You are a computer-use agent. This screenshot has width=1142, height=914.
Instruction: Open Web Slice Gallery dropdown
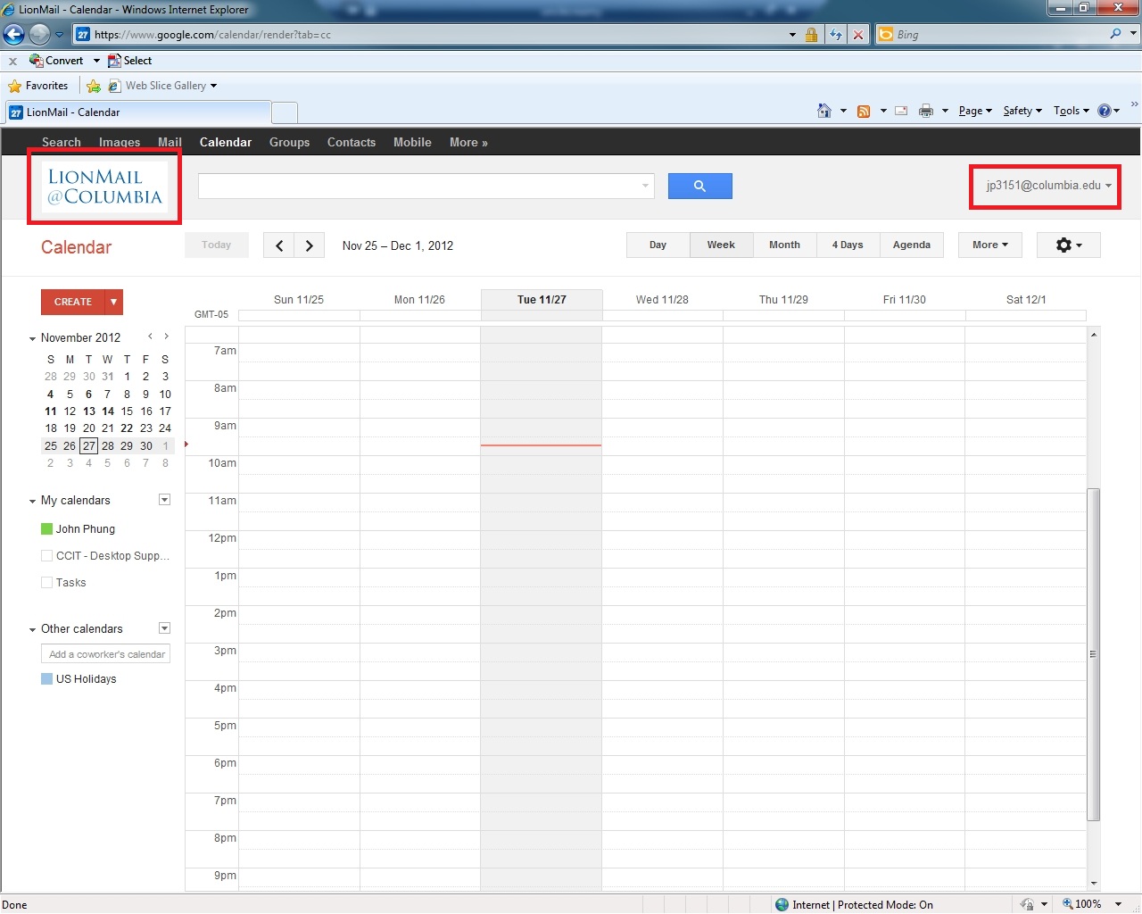pos(213,86)
